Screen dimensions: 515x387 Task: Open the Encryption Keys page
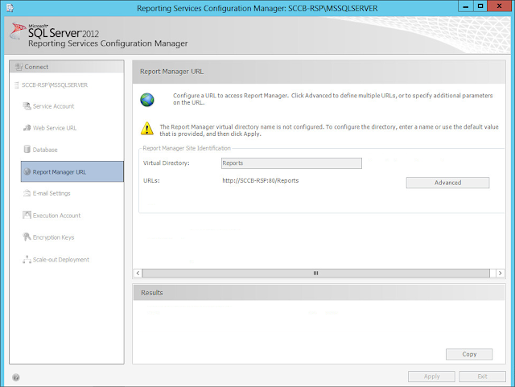click(x=53, y=237)
